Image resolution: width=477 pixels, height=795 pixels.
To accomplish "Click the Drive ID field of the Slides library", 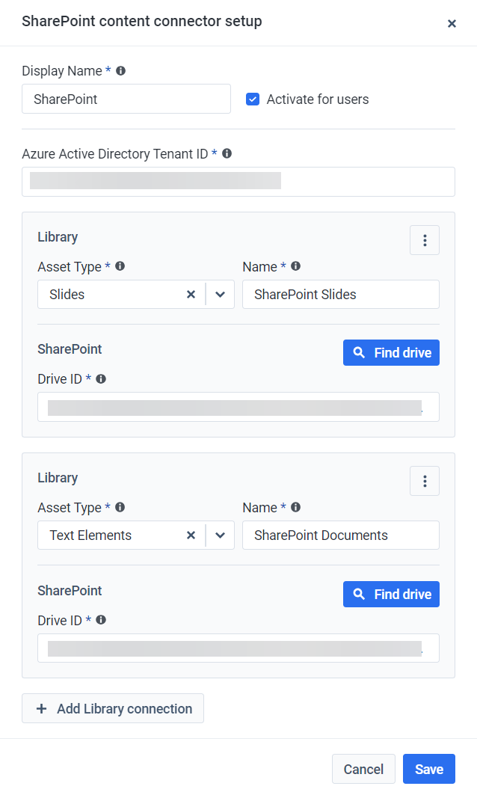I will click(238, 407).
